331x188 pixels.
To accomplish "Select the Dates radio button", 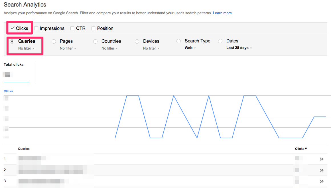I will (x=220, y=41).
